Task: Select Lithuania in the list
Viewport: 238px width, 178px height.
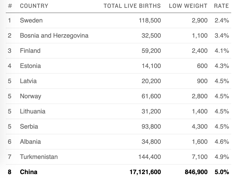Action: pos(33,111)
